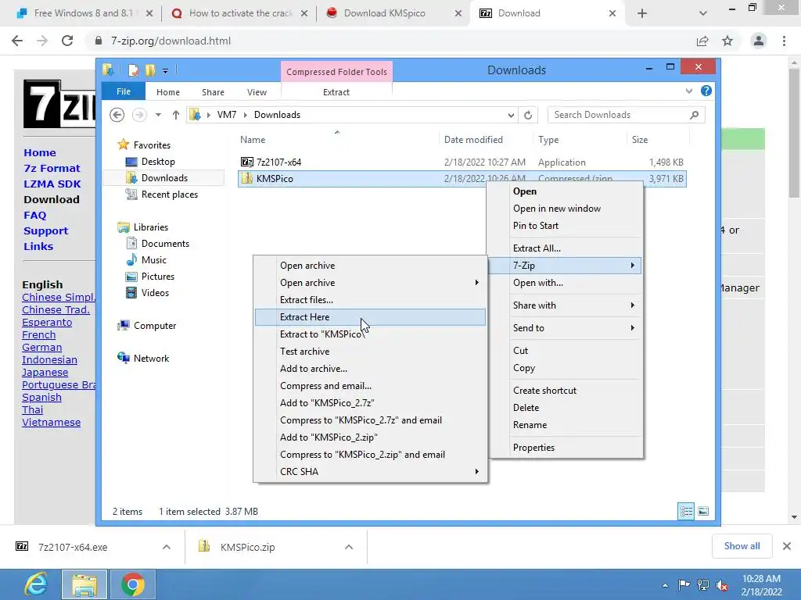Screen dimensions: 801x600
Task: Open FAQ link on 7-Zip site
Action: coord(35,216)
